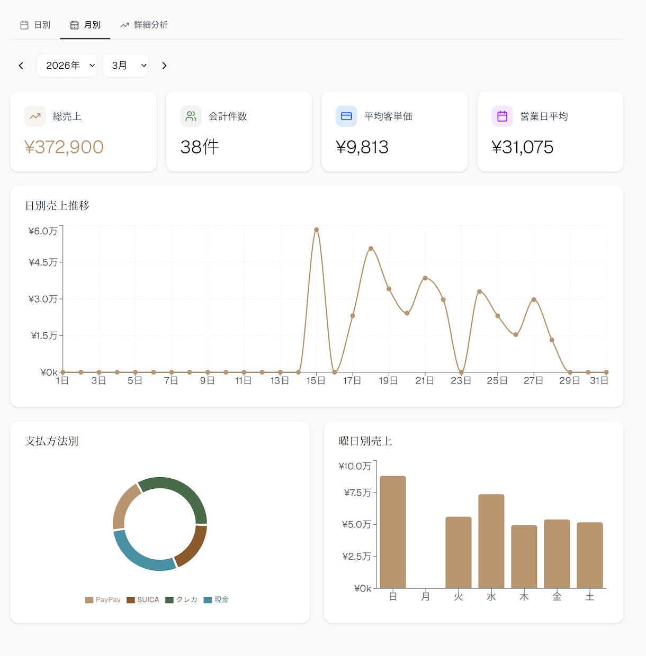Screen dimensions: 646x656
Task: Click the 総売上 trend icon
Action: tap(35, 116)
